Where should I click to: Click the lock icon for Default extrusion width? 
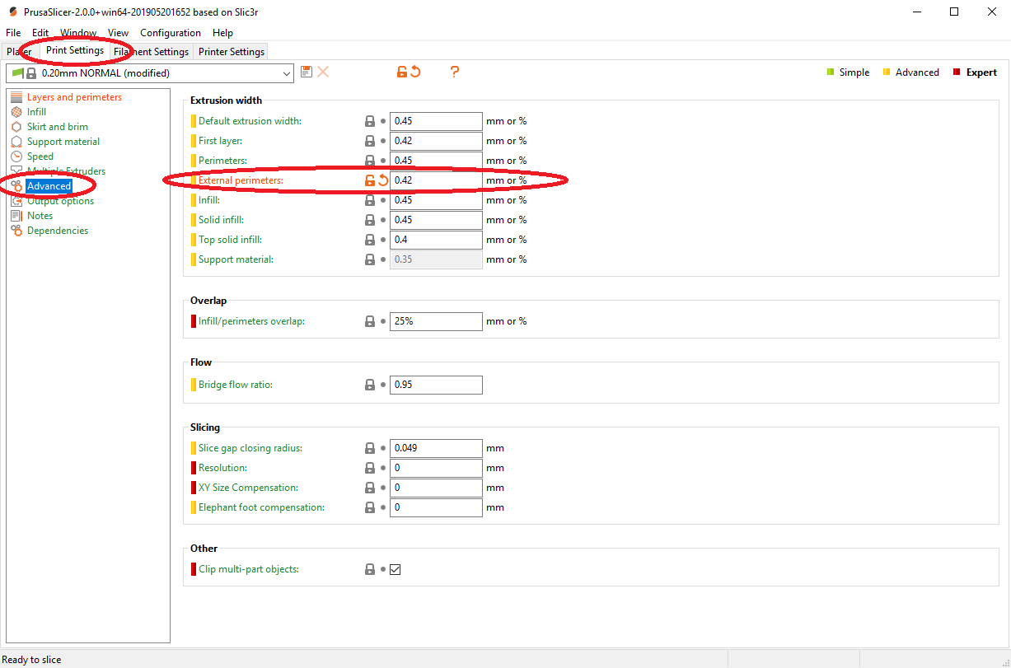[370, 121]
